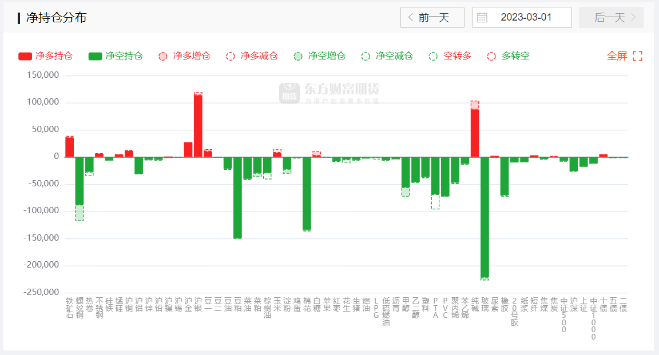Click the green 豆粕 bar

[237, 197]
